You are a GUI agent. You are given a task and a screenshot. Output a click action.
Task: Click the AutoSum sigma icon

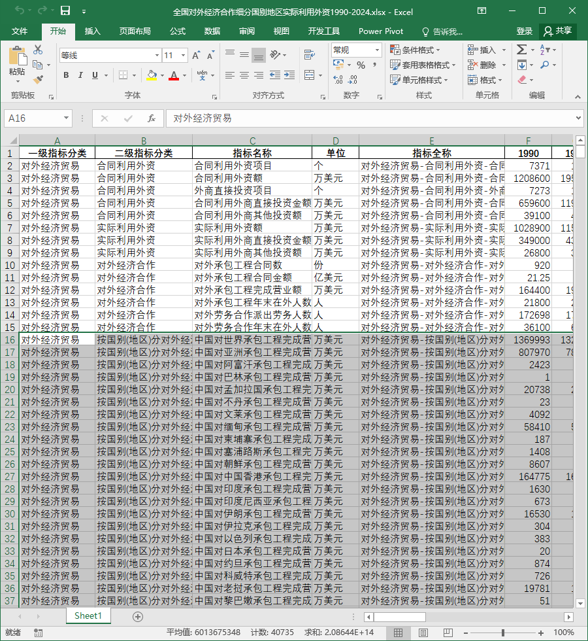point(521,50)
